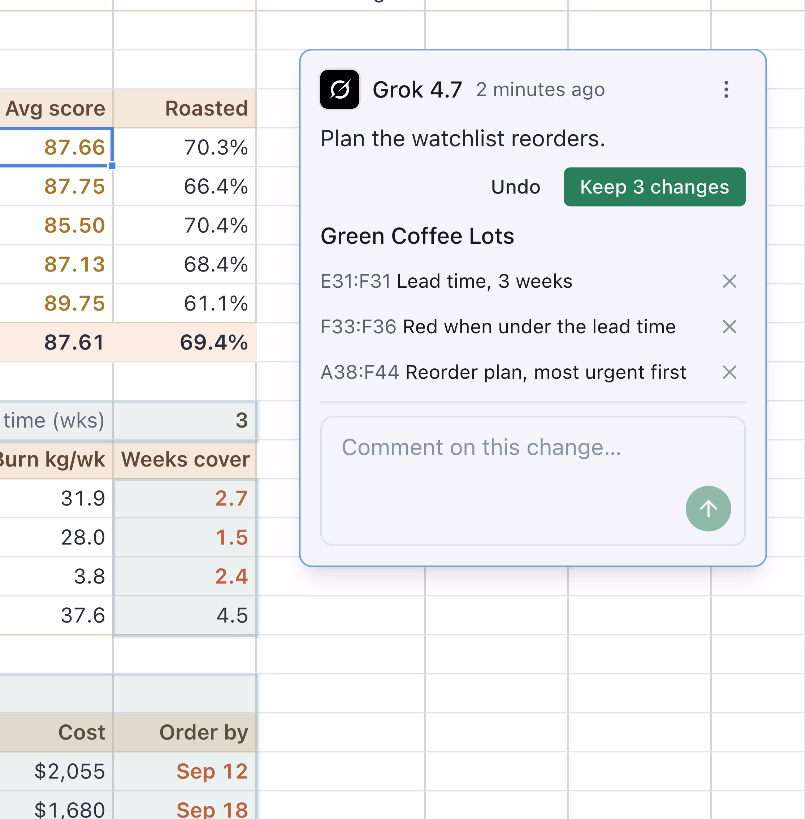This screenshot has width=806, height=819.
Task: Select the Roasted total cell 69.4%
Action: [185, 342]
